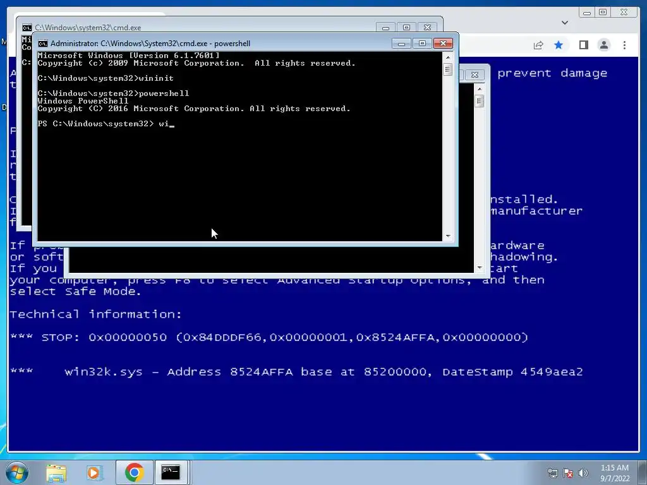Open the background cmd.exe window system icon
The height and width of the screenshot is (485, 647).
[x=27, y=28]
